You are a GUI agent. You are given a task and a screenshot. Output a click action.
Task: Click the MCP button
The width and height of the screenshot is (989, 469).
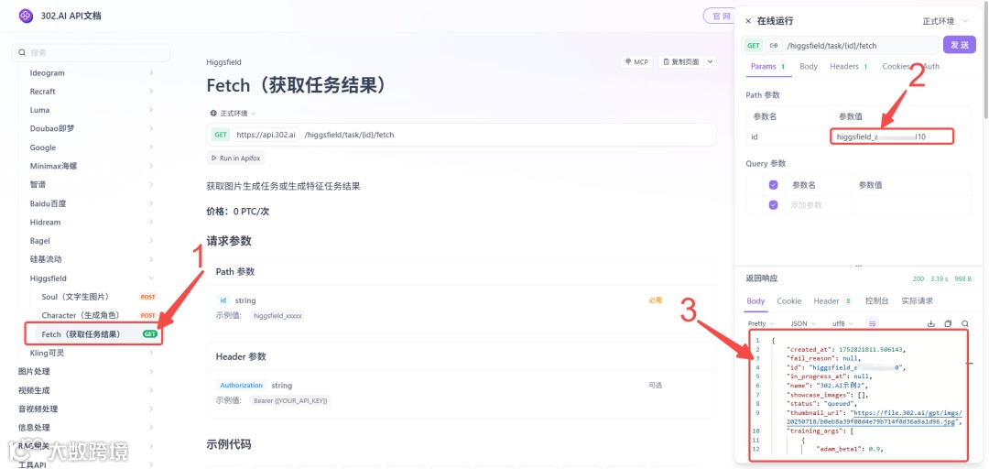click(636, 62)
